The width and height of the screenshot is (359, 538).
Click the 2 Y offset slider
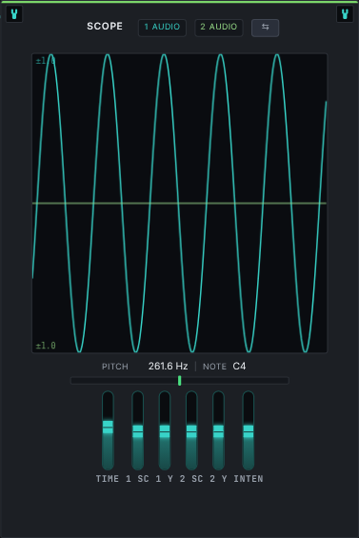218,430
